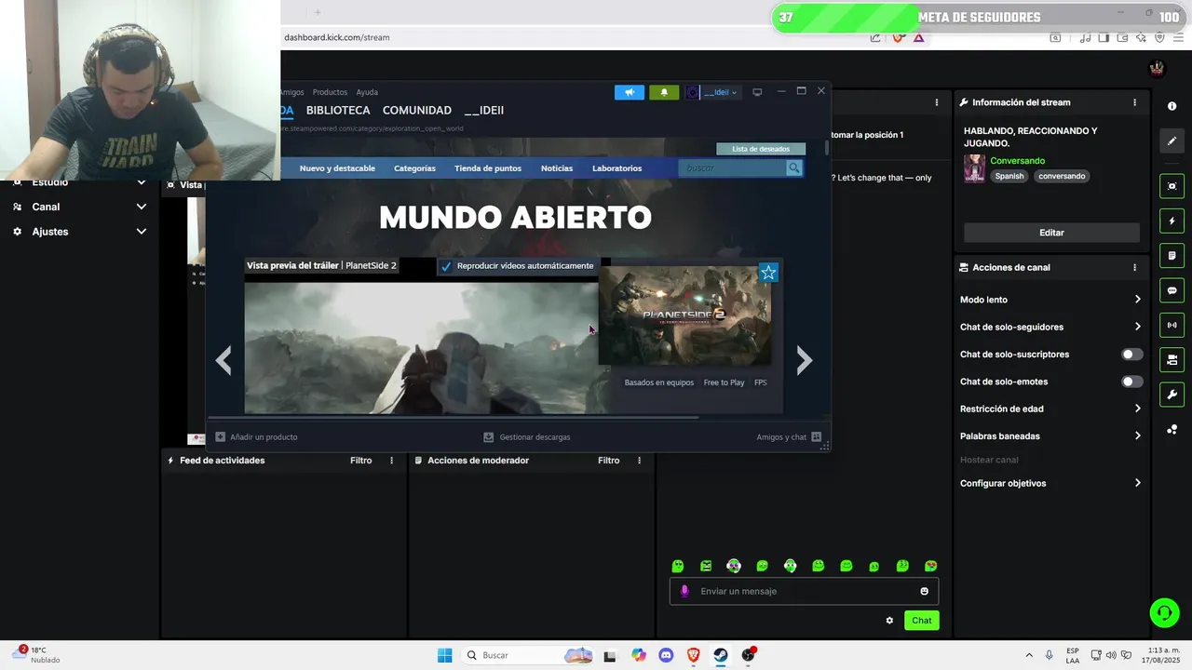Click the lightning bolt icon in right rail
Image resolution: width=1192 pixels, height=670 pixels.
1172,221
